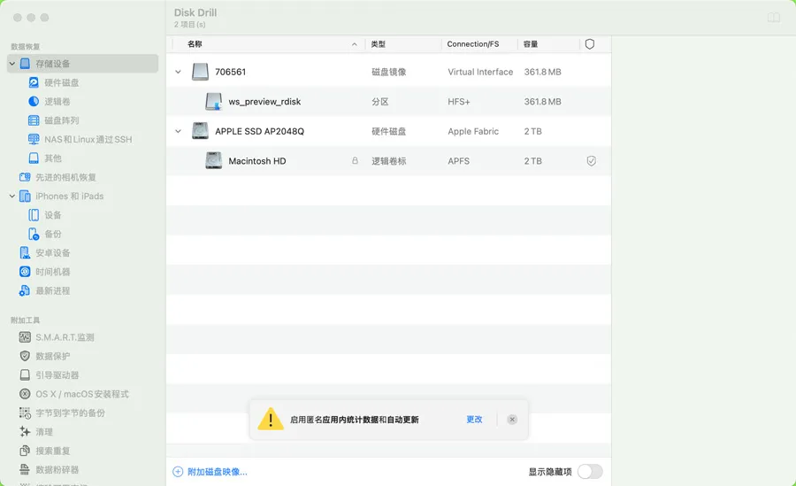Open 数据保护 data protection shield icon
Viewport: 796px width, 486px height.
[x=26, y=356]
